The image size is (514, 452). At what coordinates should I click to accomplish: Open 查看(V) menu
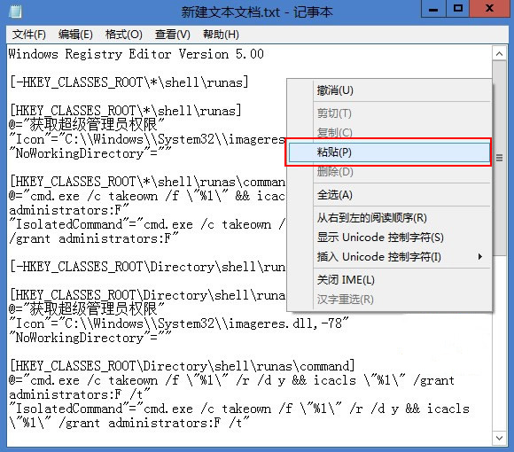pyautogui.click(x=173, y=35)
